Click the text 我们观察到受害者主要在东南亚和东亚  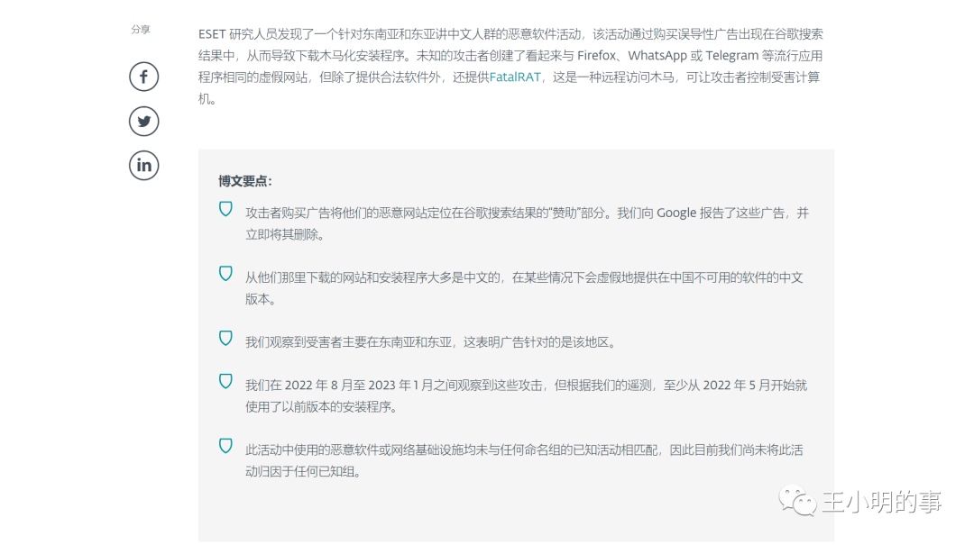click(348, 342)
